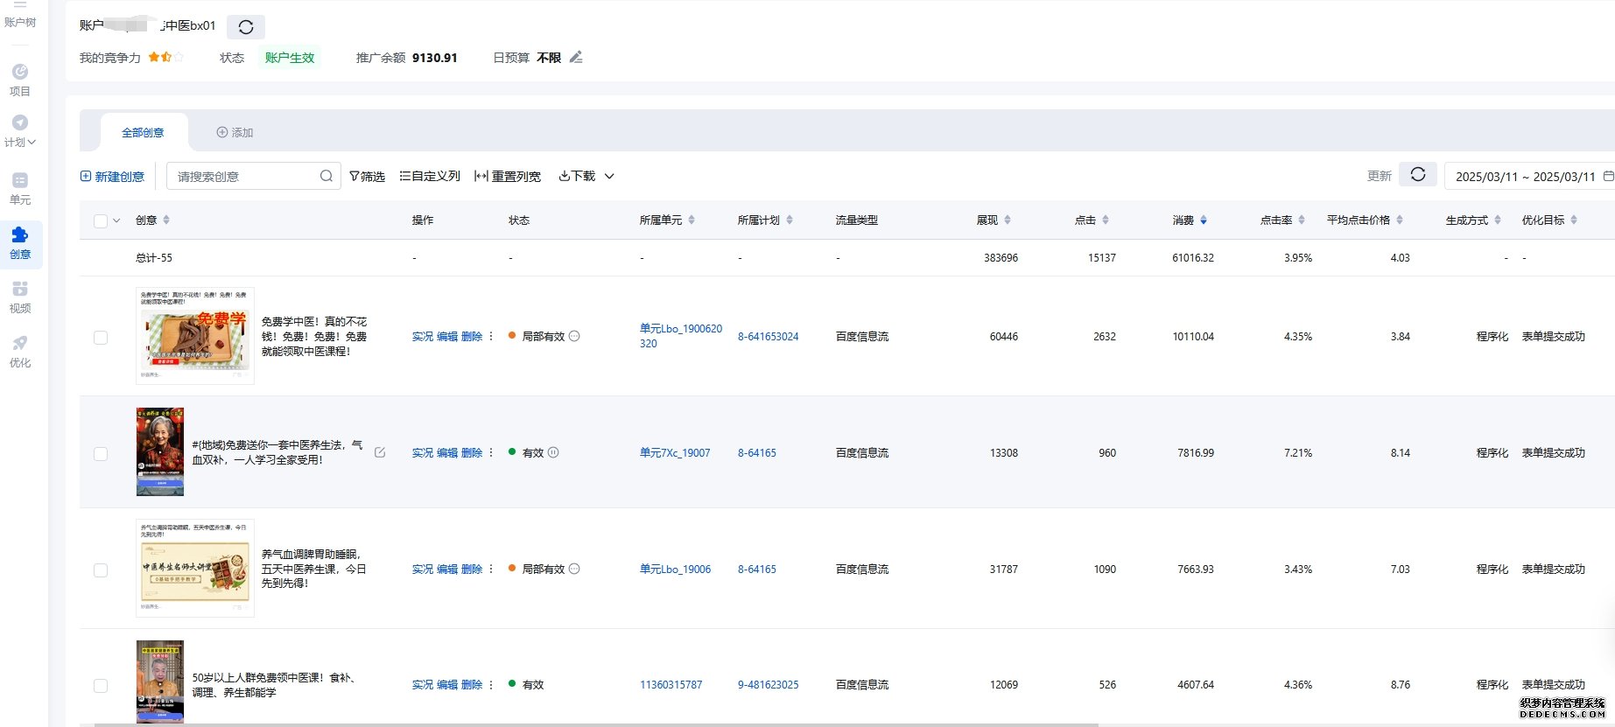Toggle the select-all checkbox in table header

101,220
